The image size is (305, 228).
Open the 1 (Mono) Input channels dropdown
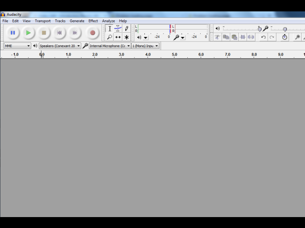click(x=145, y=46)
